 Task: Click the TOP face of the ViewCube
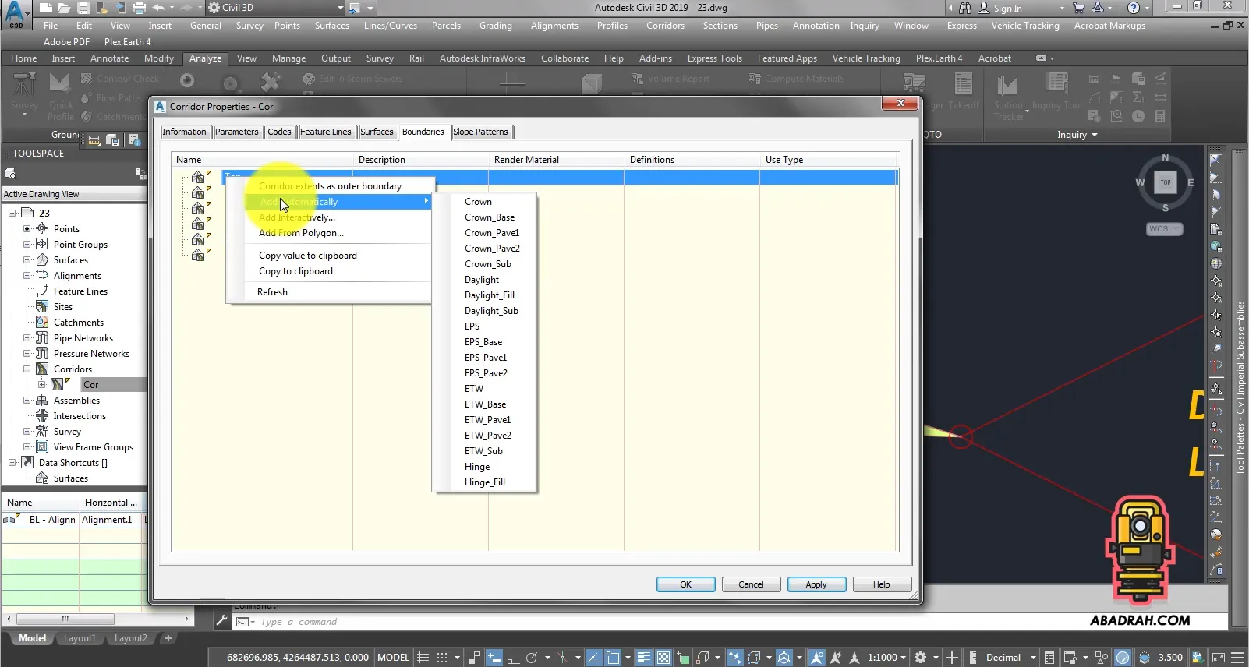[1165, 182]
